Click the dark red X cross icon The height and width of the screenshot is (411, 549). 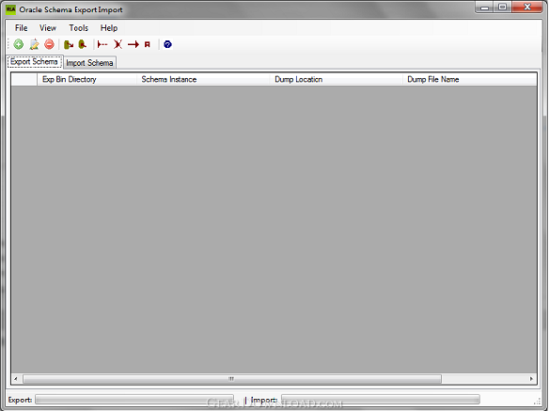click(118, 44)
